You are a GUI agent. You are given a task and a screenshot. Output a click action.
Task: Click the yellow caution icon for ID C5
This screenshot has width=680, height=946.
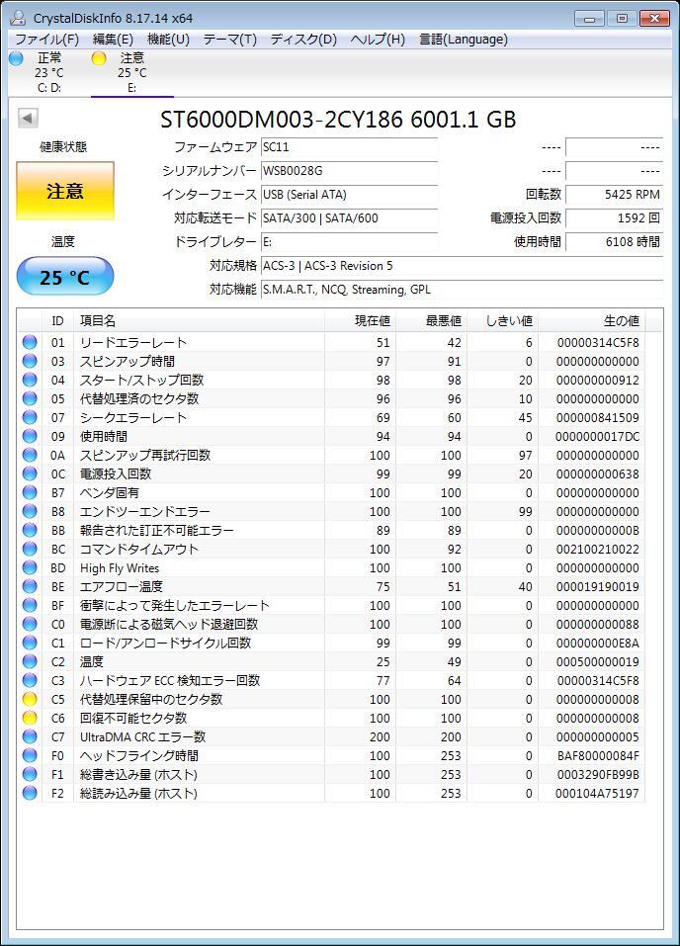30,699
